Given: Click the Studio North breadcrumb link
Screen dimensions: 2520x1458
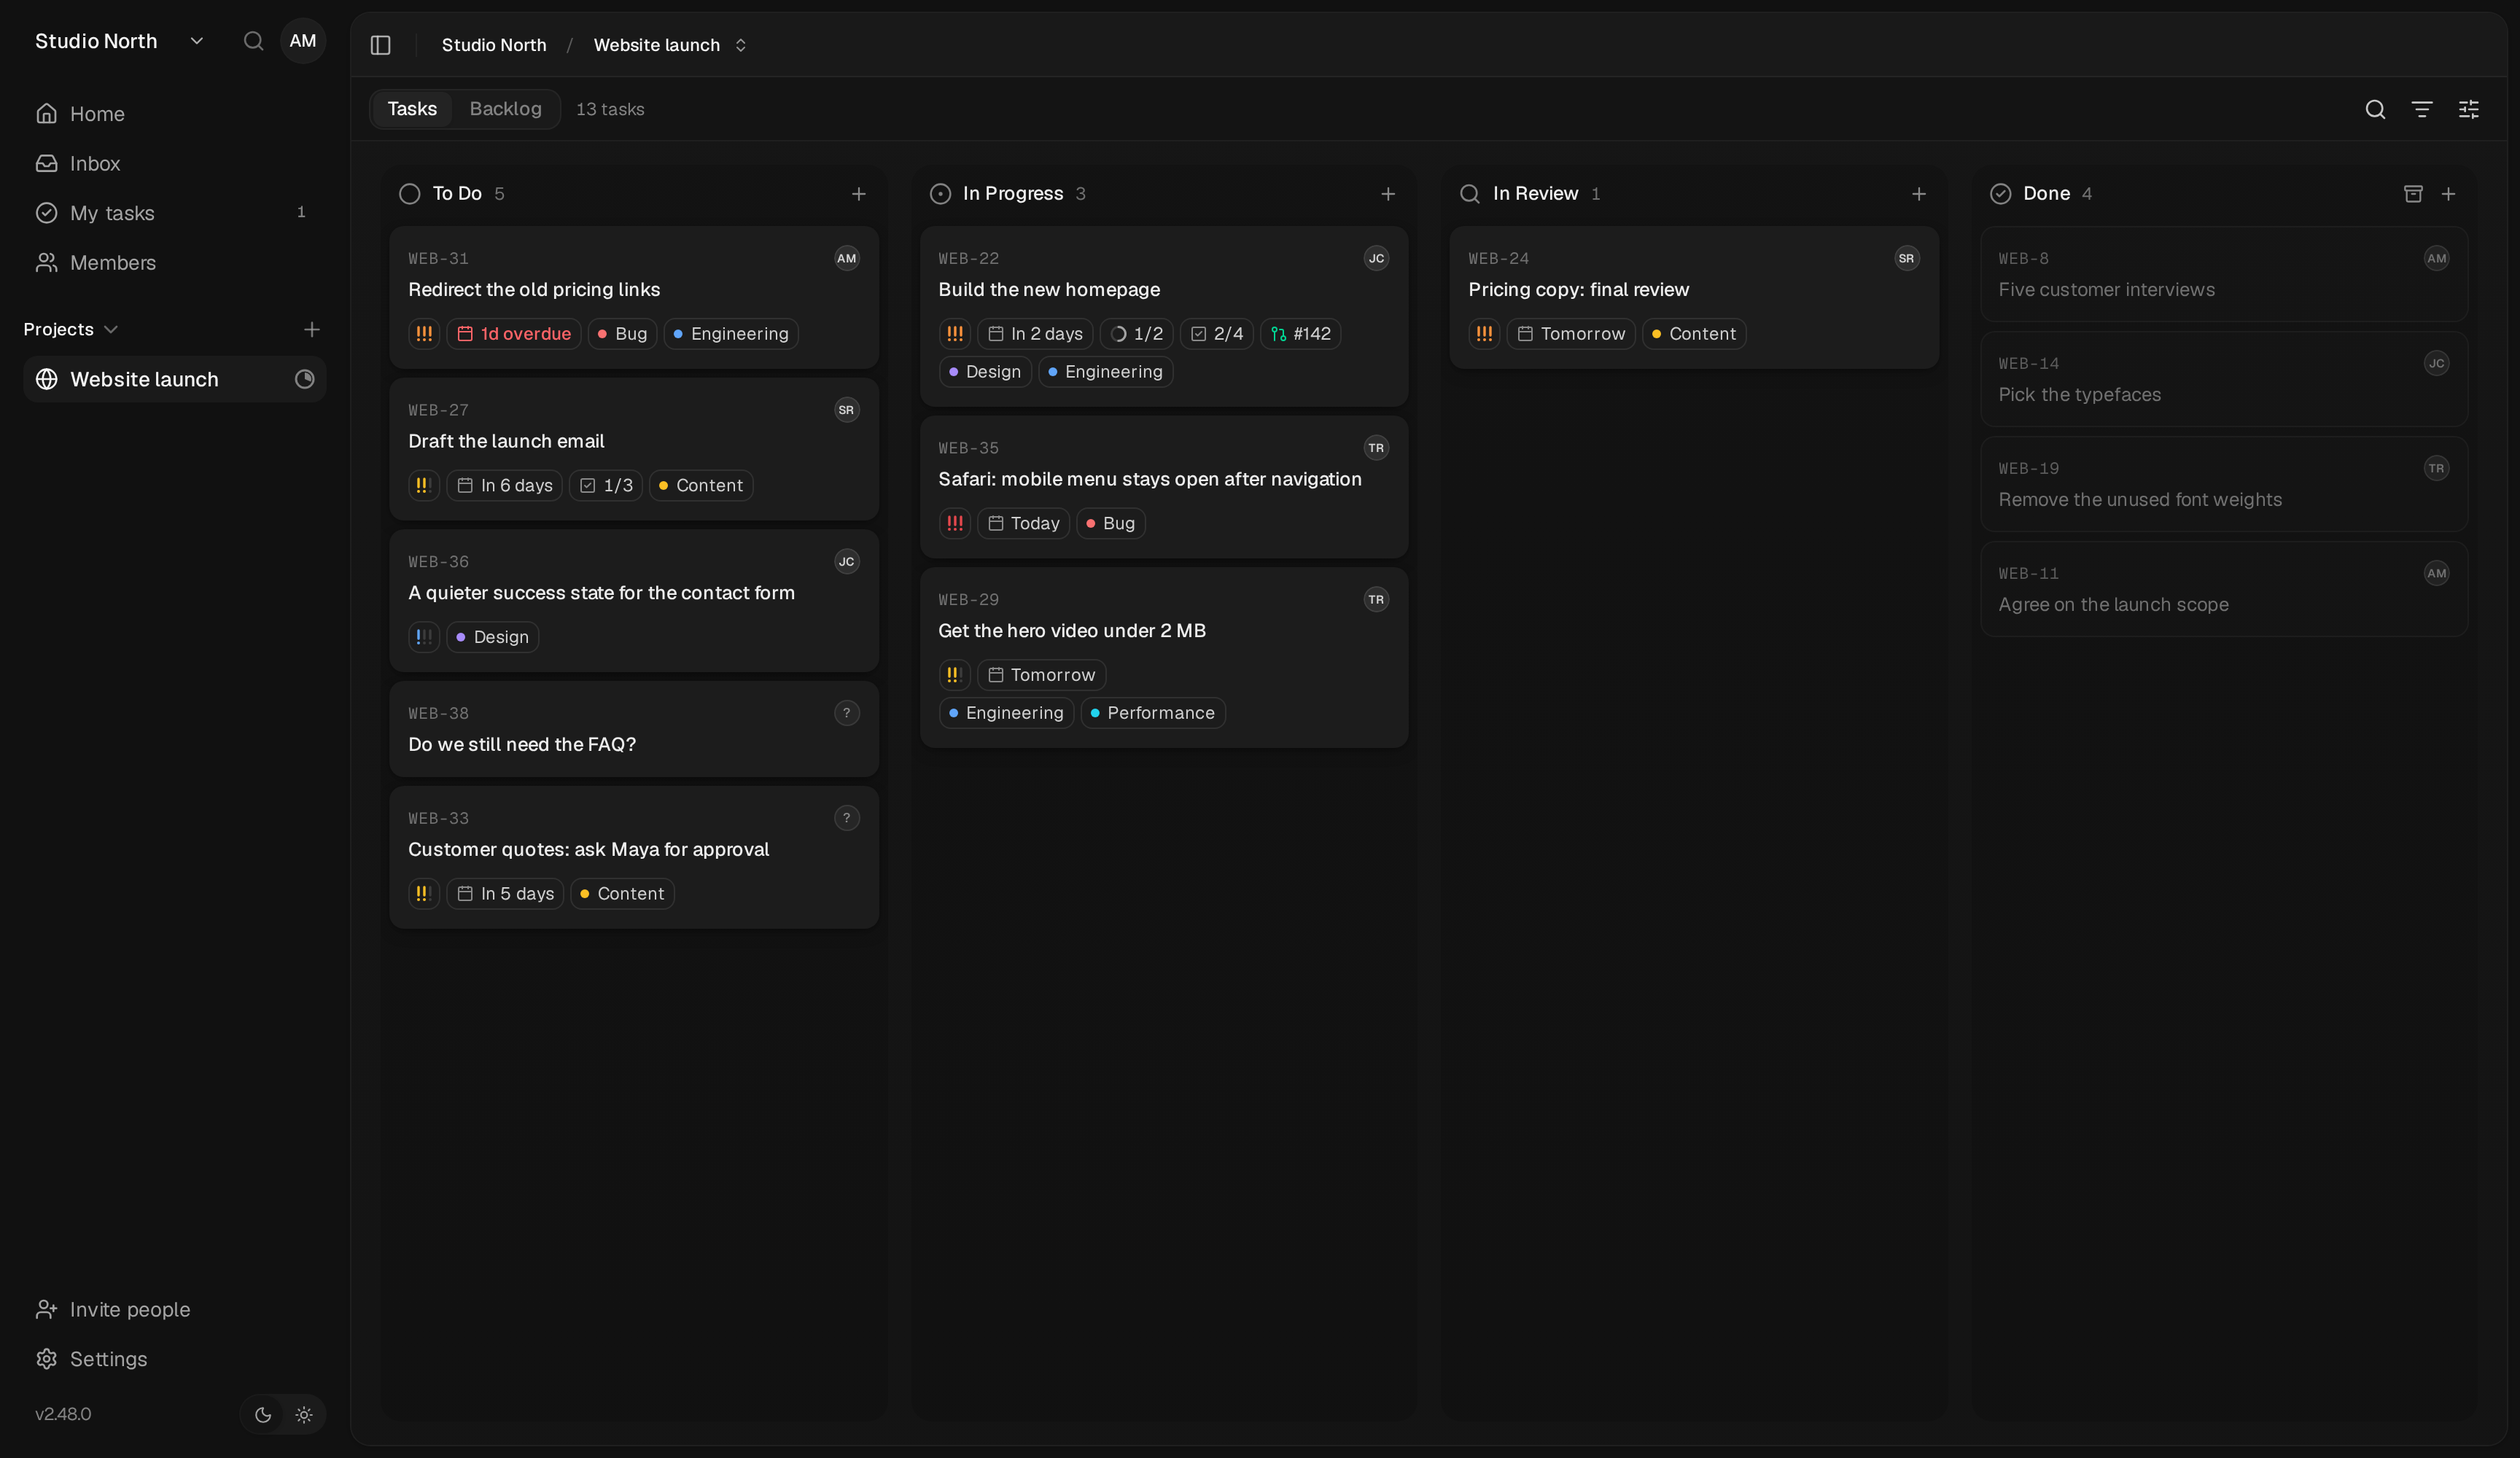Looking at the screenshot, I should pos(494,45).
